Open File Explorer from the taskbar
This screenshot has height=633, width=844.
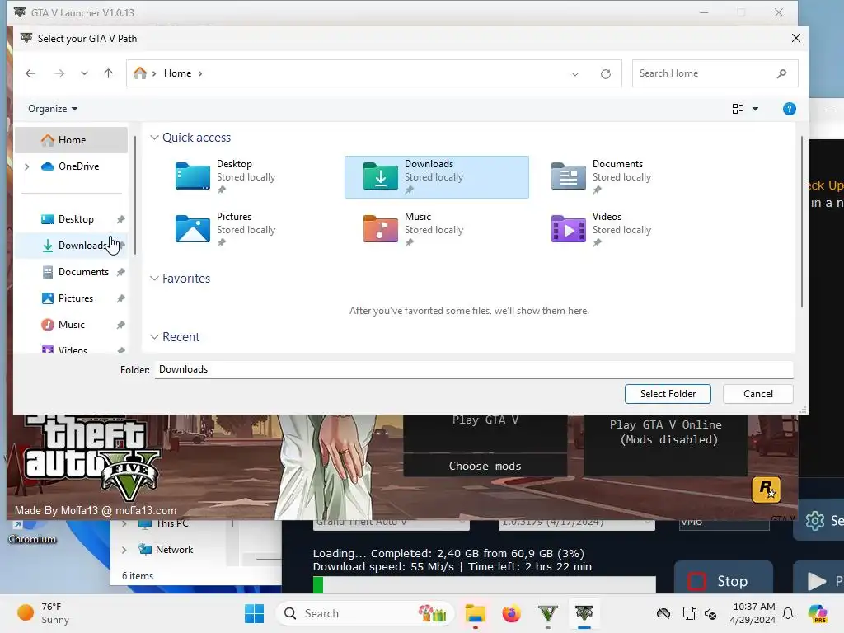tap(476, 613)
